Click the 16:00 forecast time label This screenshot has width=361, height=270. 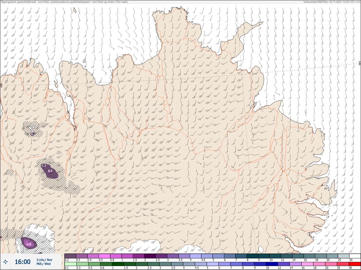point(23,262)
